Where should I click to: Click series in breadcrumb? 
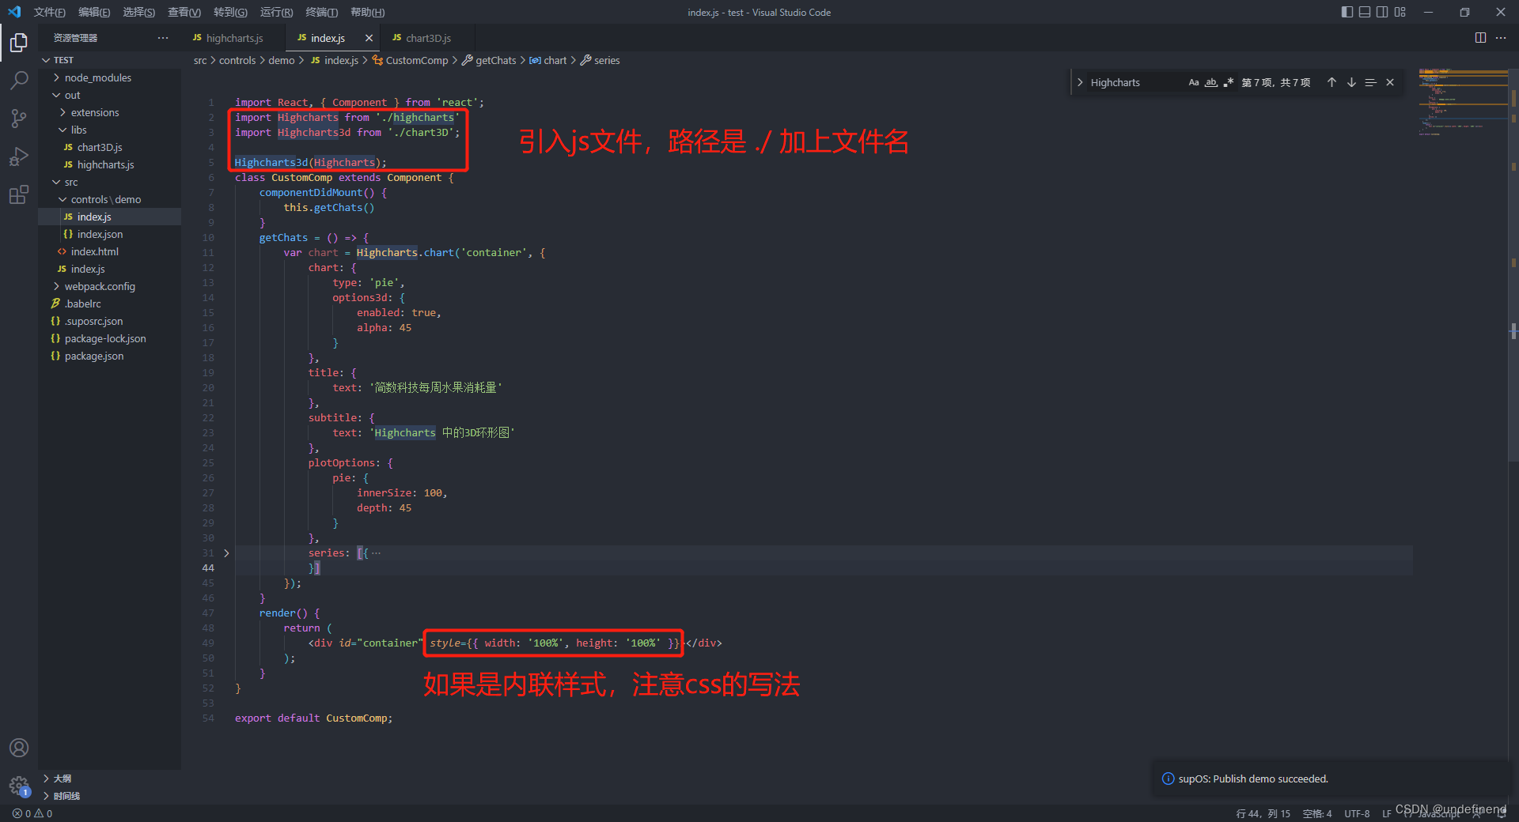(x=600, y=60)
